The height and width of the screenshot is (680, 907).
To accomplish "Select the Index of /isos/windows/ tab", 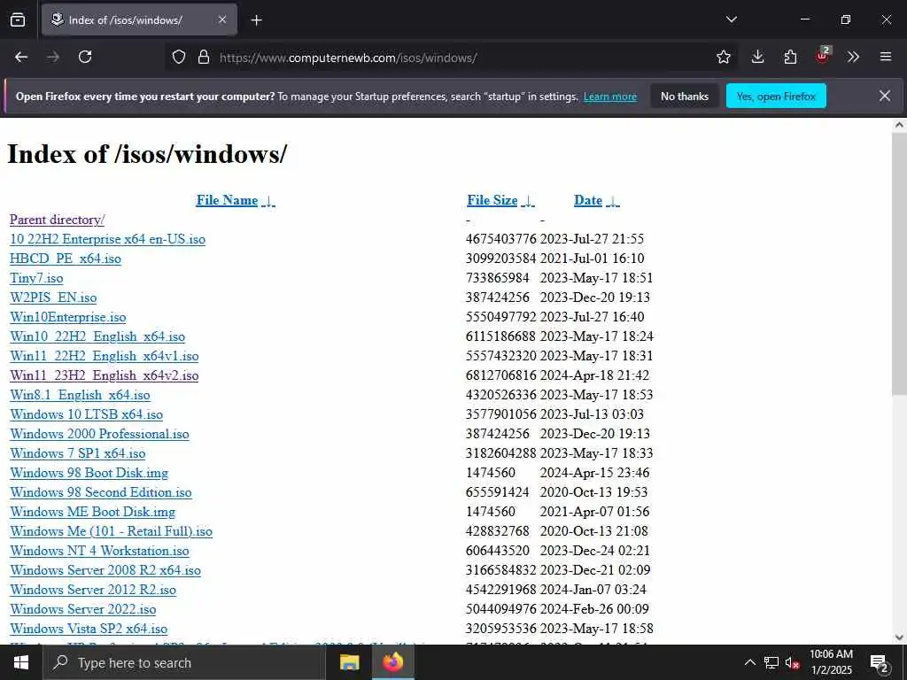I will point(139,19).
